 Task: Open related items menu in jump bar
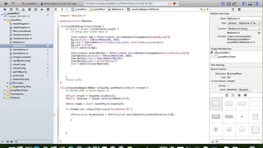coord(56,9)
